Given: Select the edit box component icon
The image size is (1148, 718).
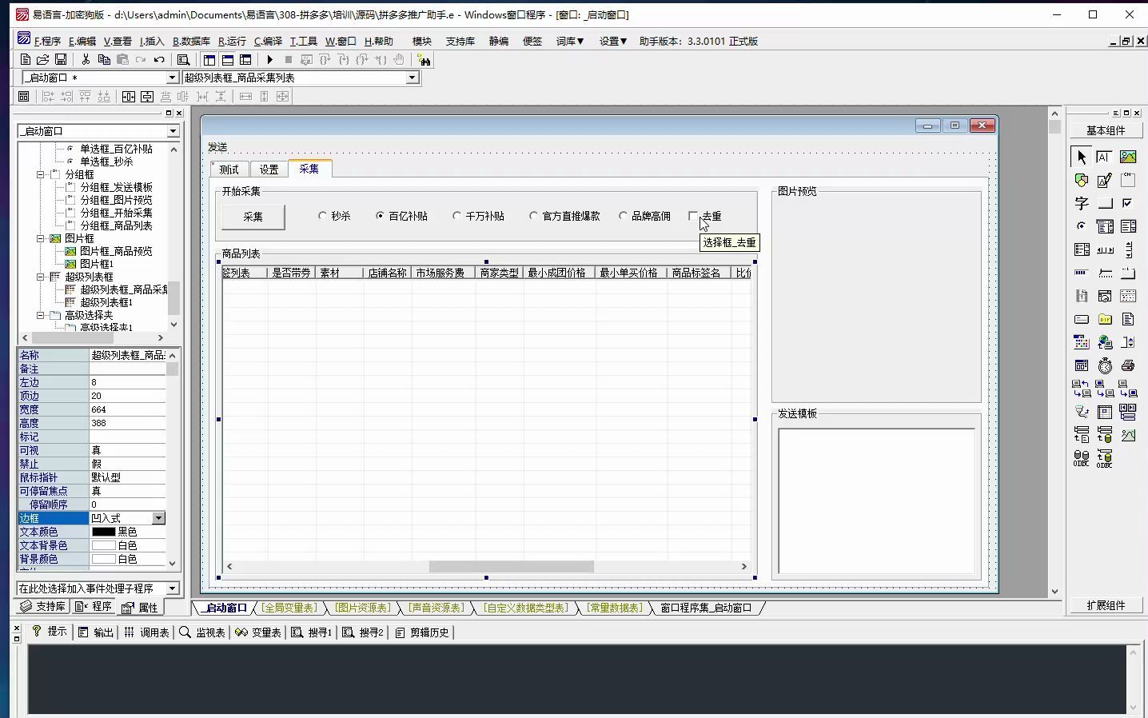Looking at the screenshot, I should point(1105,157).
